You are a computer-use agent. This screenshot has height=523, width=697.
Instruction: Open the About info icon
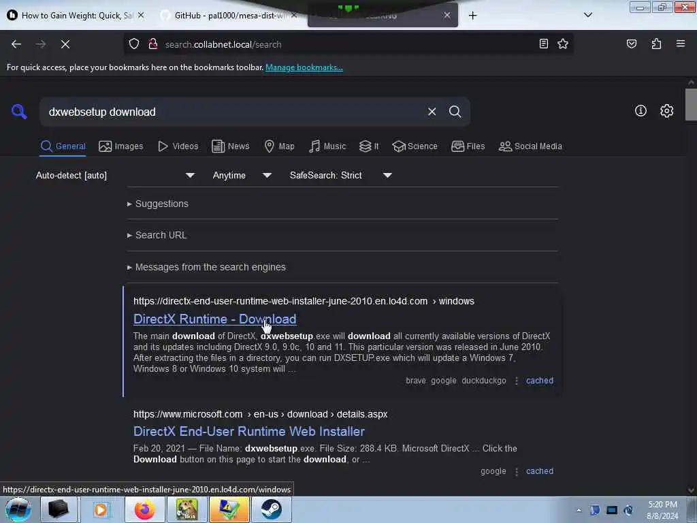641,111
